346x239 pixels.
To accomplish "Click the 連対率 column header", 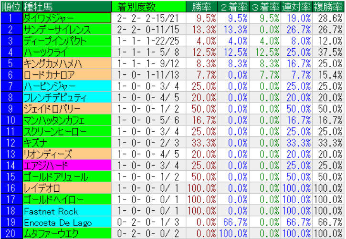I will point(297,6).
